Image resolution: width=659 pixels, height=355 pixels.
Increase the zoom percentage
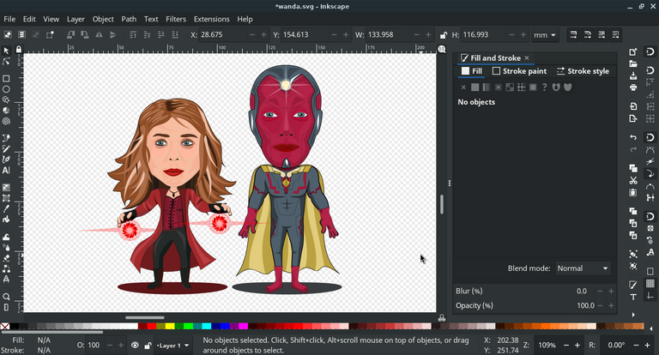[x=577, y=346]
